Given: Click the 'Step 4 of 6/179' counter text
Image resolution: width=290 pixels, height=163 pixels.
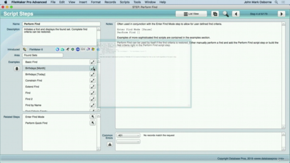Looking at the screenshot, I should click(259, 14).
